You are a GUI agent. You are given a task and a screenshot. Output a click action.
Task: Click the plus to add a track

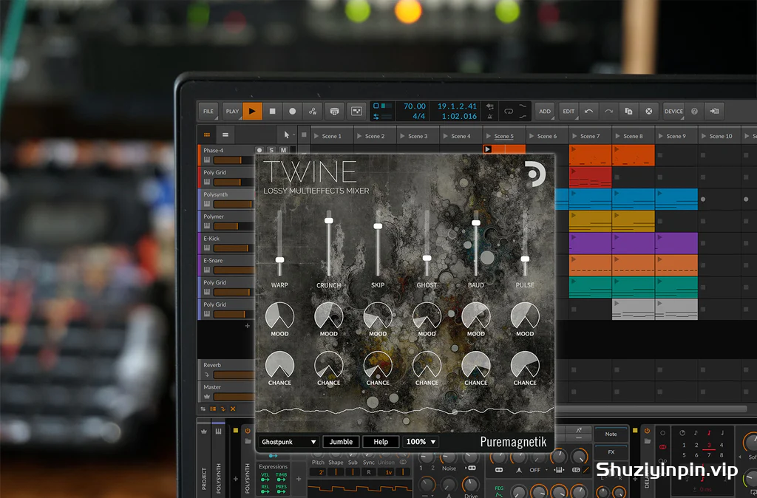[x=247, y=326]
